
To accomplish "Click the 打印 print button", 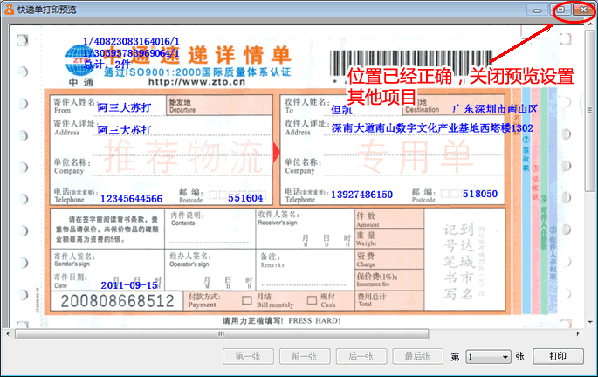I will click(x=558, y=356).
